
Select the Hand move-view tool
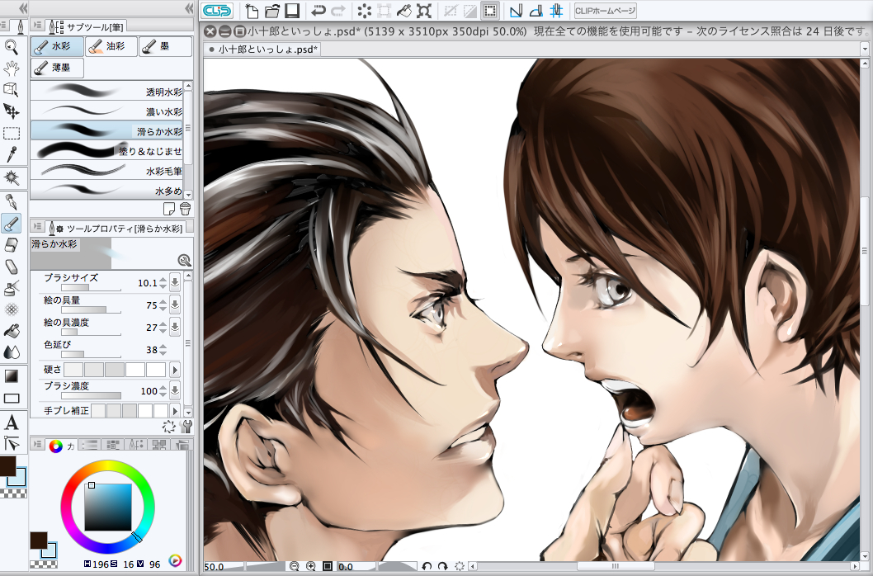pyautogui.click(x=11, y=68)
